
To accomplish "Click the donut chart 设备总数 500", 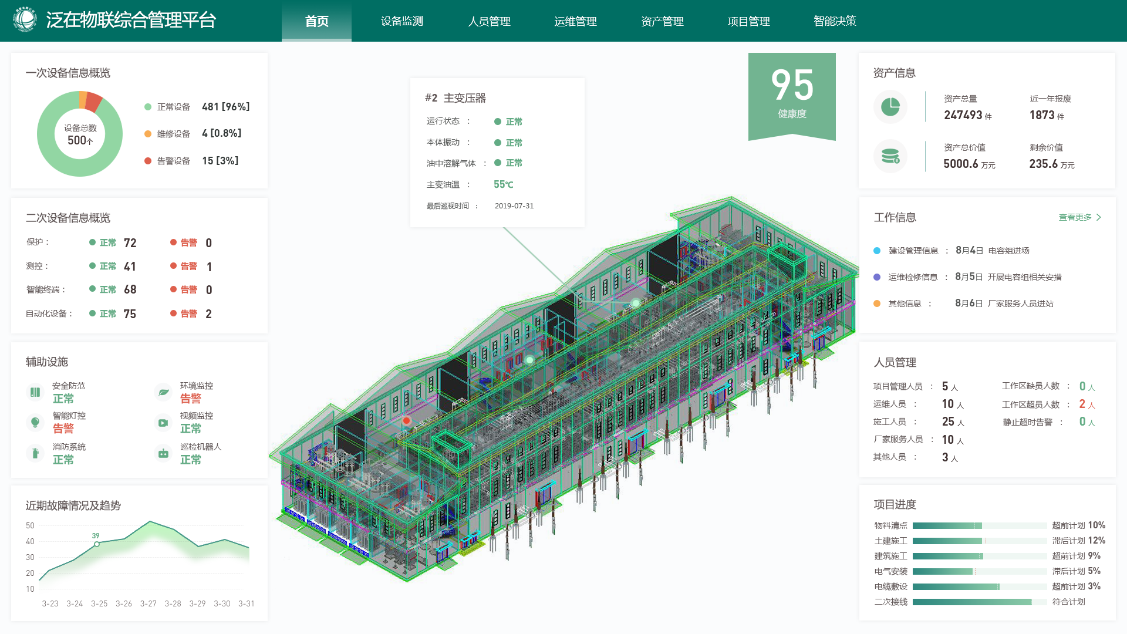I will coord(80,134).
